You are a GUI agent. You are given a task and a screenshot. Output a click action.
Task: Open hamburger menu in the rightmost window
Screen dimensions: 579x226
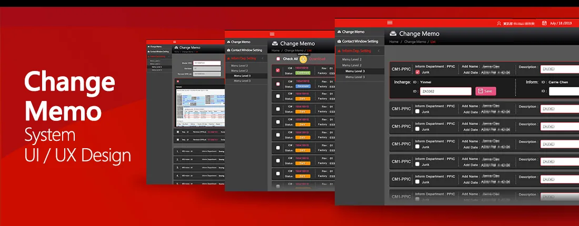(390, 23)
